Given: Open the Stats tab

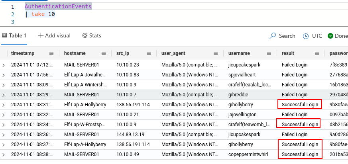Looking at the screenshot, I should coord(92,35).
